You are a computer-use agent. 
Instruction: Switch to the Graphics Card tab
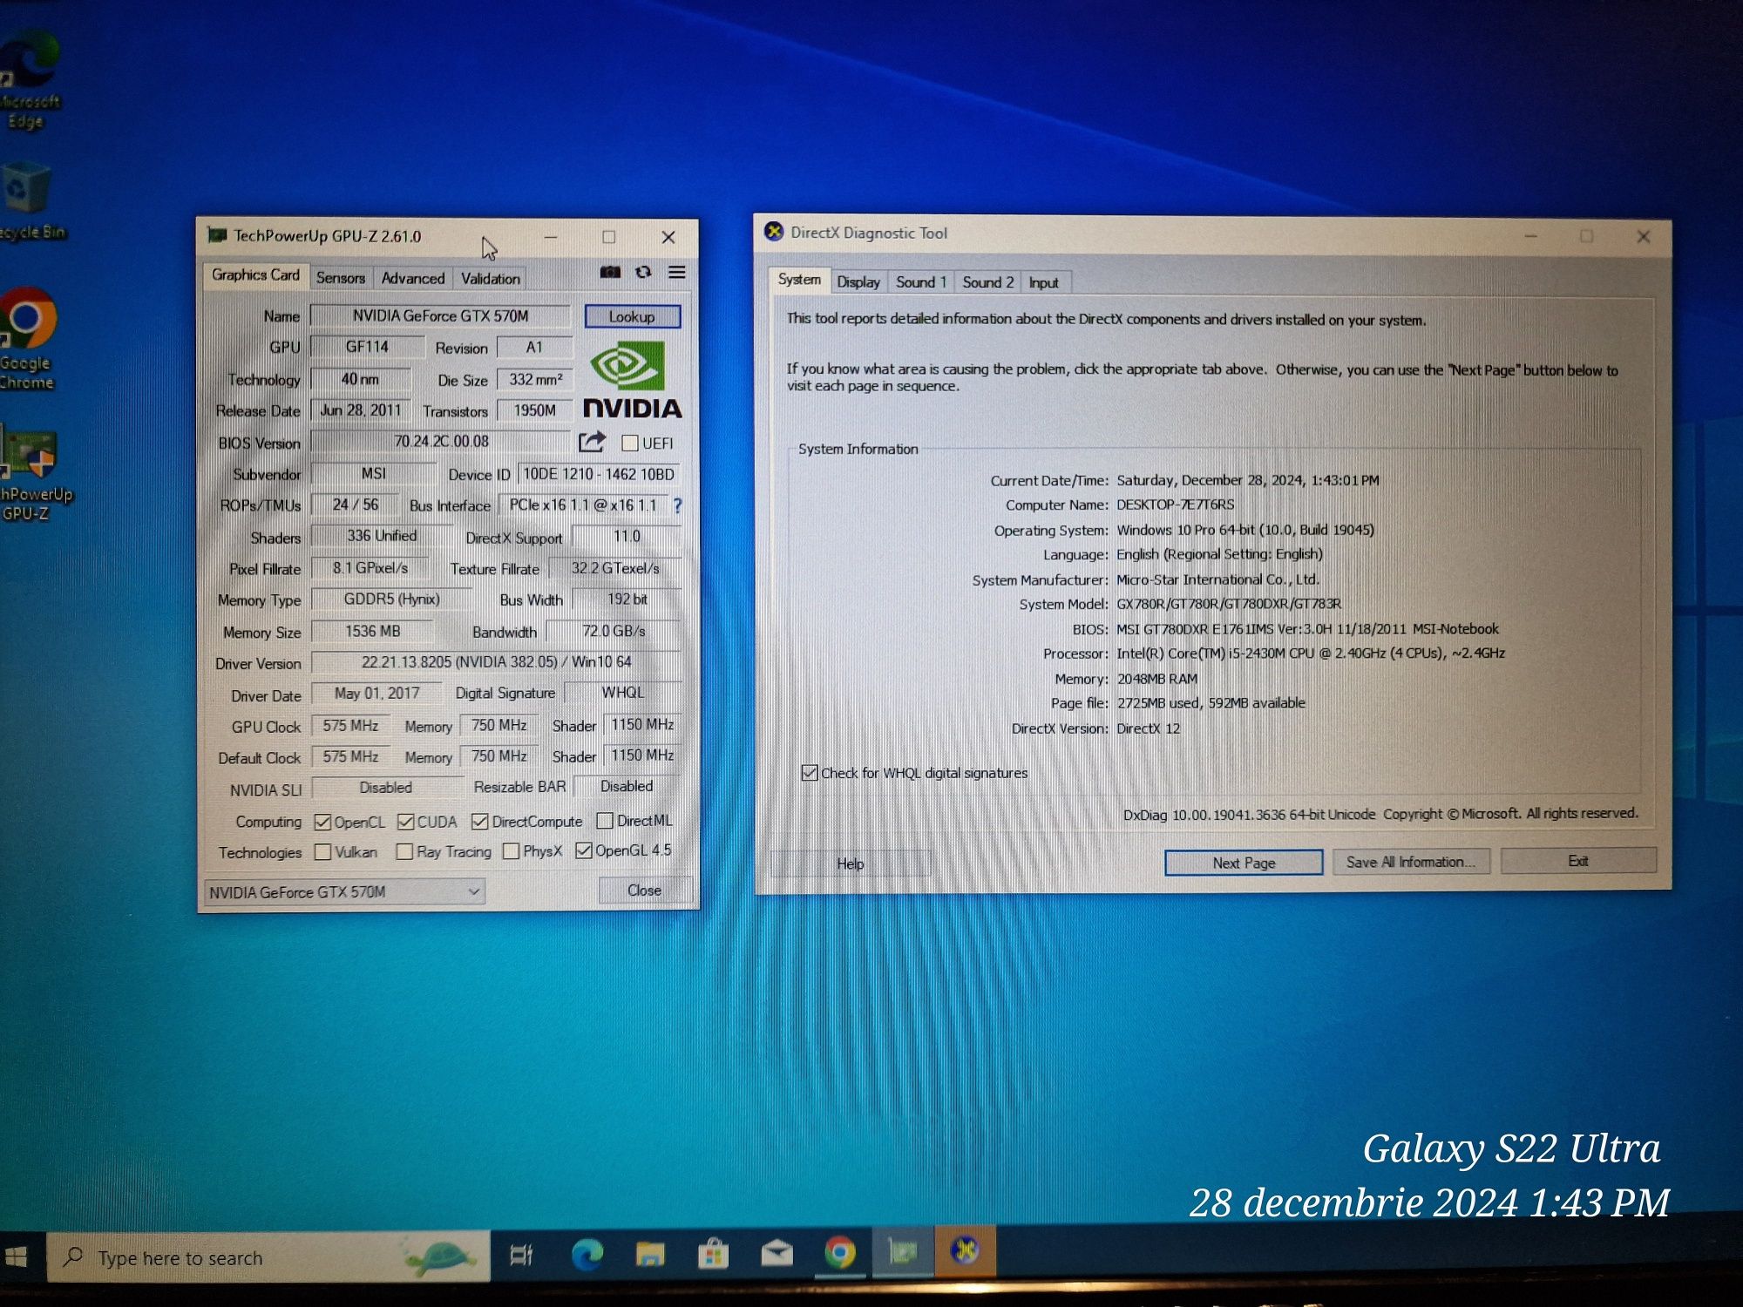tap(255, 275)
